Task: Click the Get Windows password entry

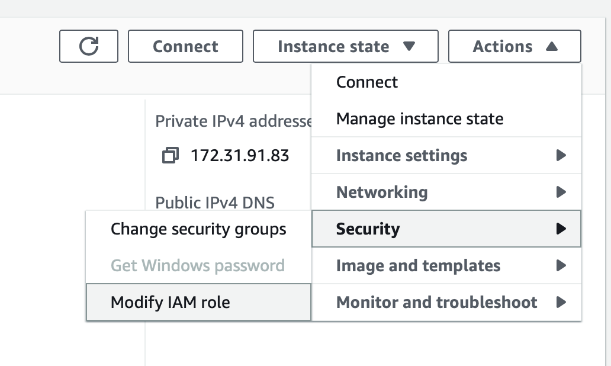Action: pos(199,265)
